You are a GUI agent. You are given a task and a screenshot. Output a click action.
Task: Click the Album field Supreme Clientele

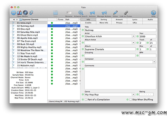click(110, 49)
